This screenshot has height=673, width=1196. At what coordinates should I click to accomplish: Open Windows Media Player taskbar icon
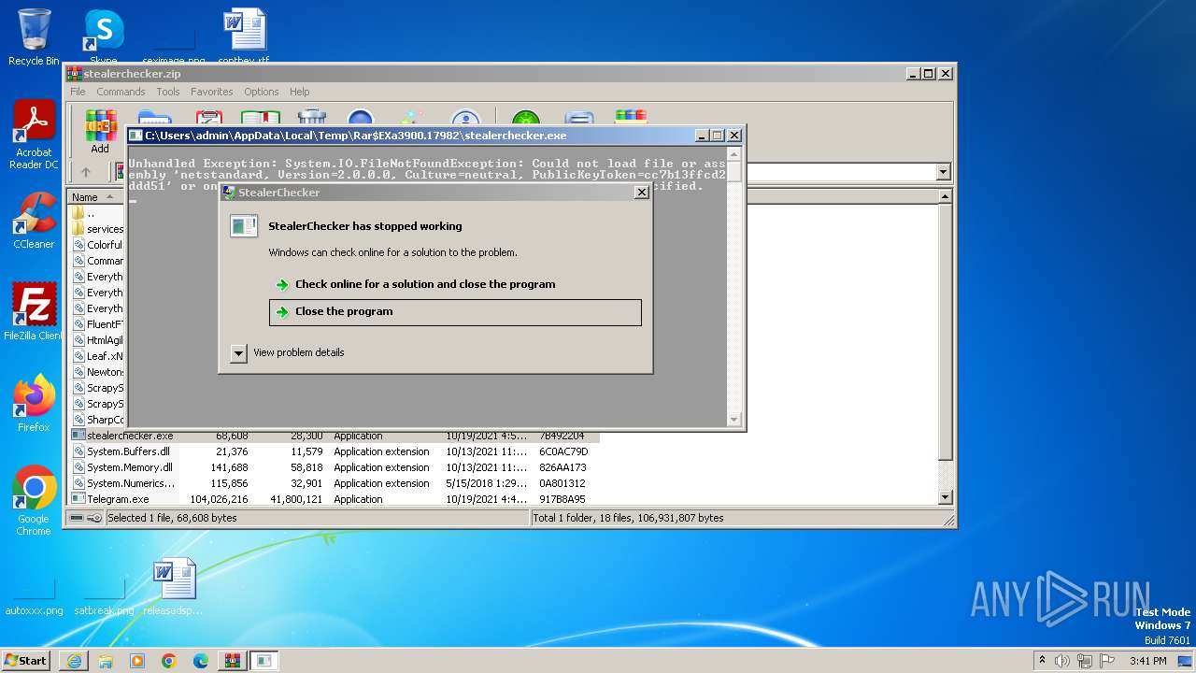(137, 661)
